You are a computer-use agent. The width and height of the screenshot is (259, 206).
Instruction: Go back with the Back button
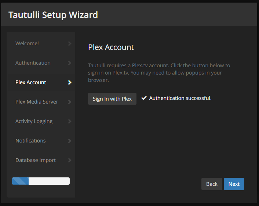(x=212, y=184)
